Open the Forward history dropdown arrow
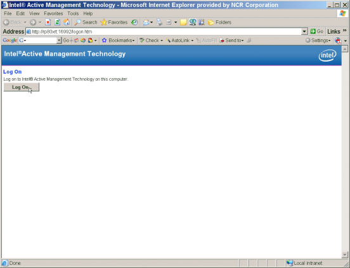 point(40,22)
